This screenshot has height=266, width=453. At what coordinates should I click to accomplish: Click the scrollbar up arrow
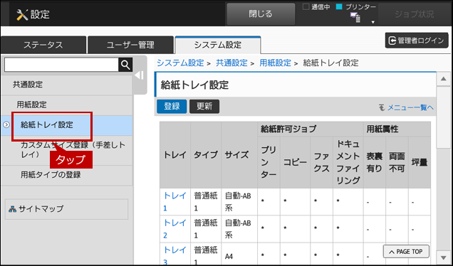(443, 80)
